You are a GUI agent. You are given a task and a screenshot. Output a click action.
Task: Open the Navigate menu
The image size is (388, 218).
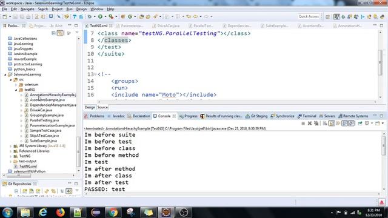tap(27, 9)
